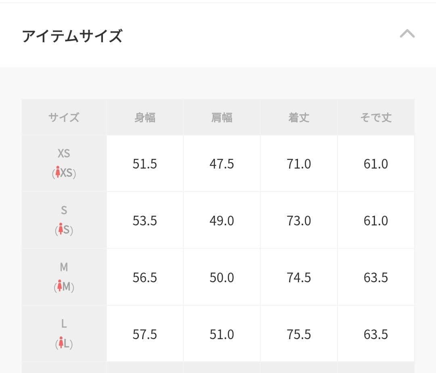Viewport: 436px width, 373px height.
Task: Select the S row label
Action: pos(64,210)
